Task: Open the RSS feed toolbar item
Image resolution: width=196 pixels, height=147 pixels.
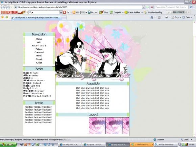Action: pos(79,12)
